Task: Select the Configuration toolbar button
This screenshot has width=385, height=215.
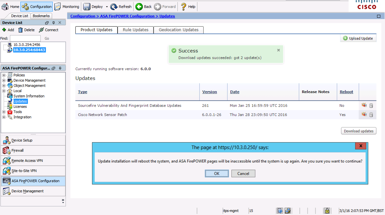Action: [x=36, y=7]
